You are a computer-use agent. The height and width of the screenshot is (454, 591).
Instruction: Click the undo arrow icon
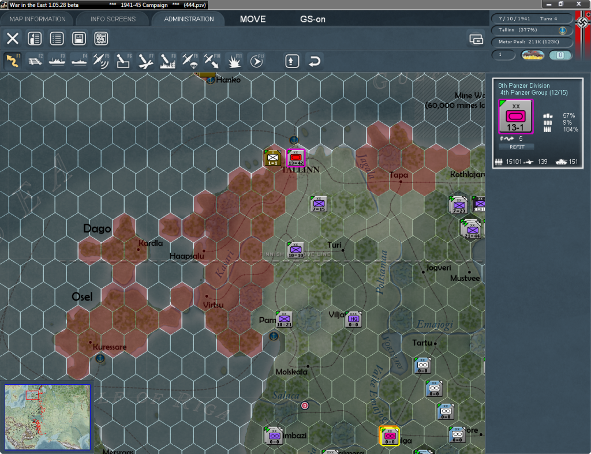click(315, 61)
